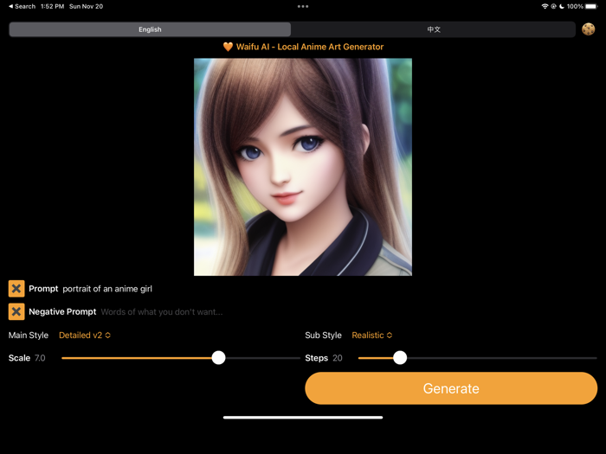Edit the Prompt text 'portrait of an anime girl'

pos(107,289)
